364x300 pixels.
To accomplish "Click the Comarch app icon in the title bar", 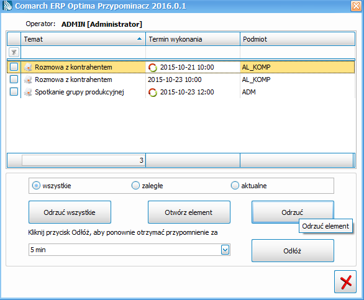I will coord(7,6).
